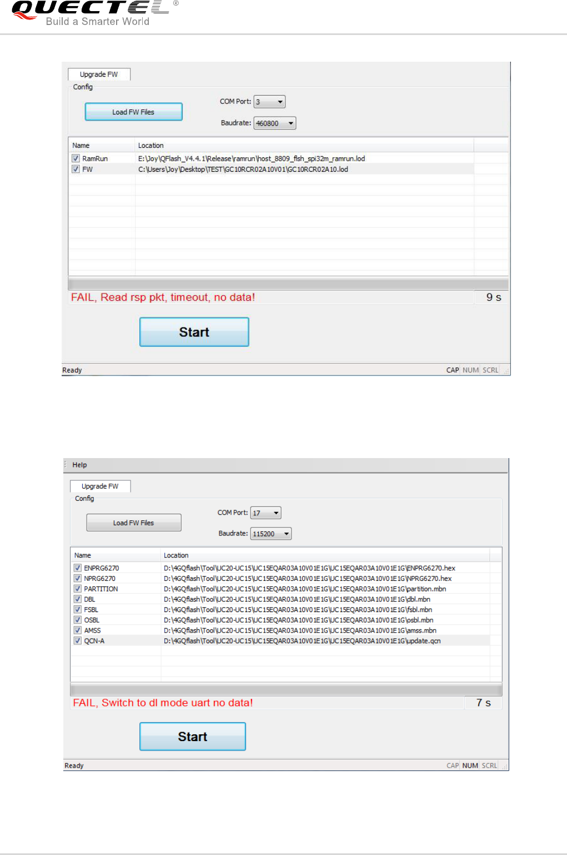Select the GC10RCR02A10.lod file path
Screen dimensions: 567x855
(x=243, y=169)
